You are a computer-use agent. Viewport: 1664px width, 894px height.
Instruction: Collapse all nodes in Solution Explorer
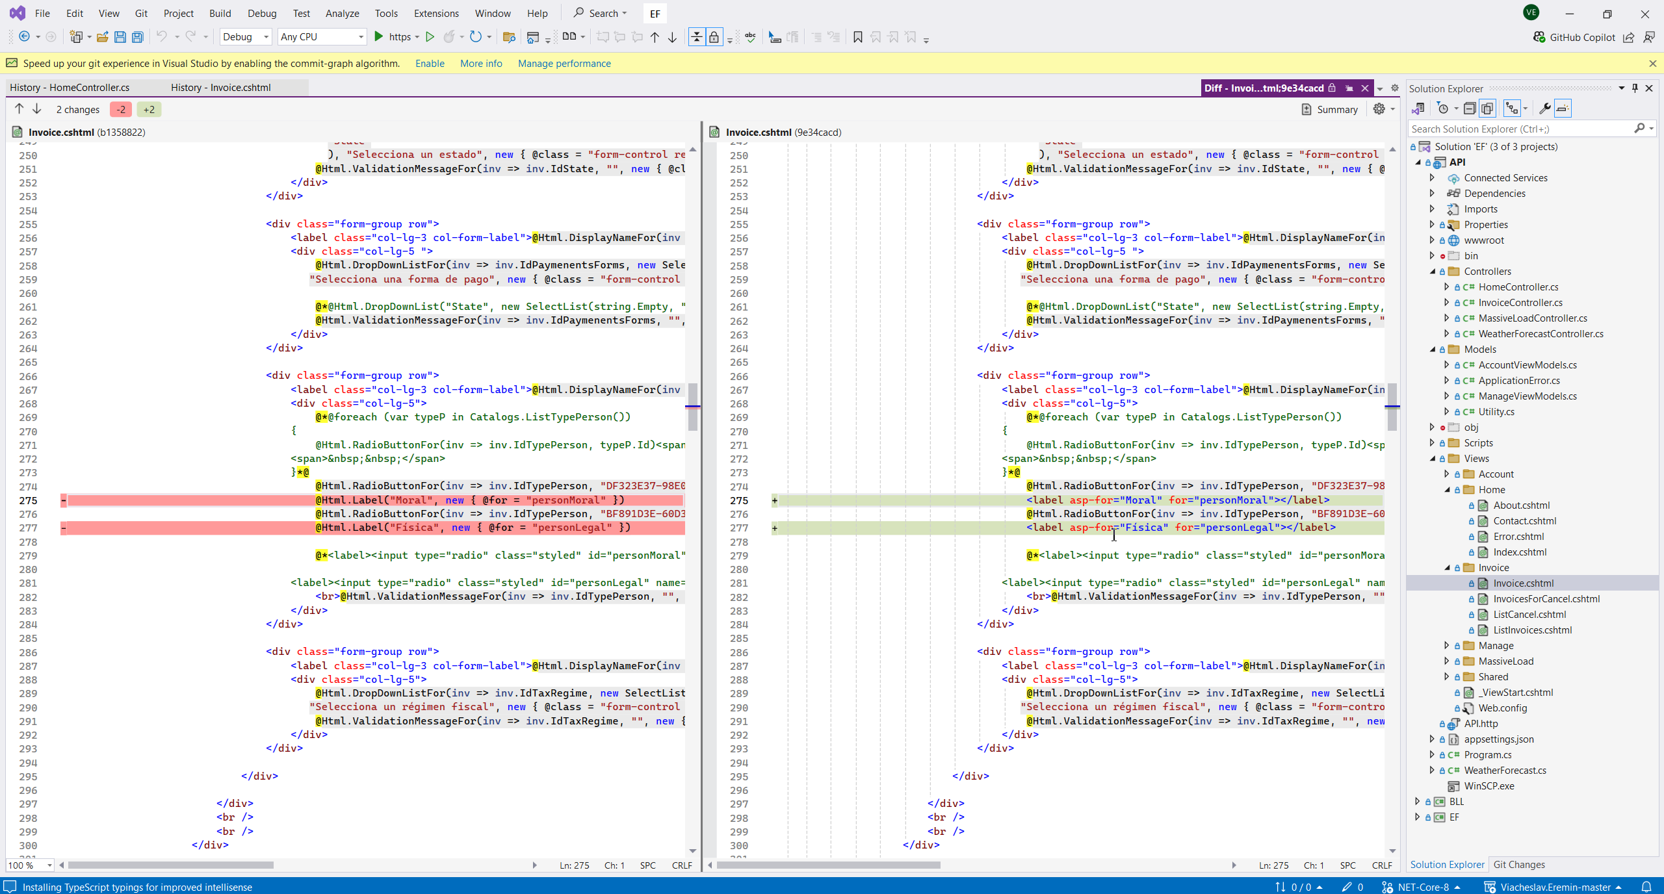(1470, 109)
